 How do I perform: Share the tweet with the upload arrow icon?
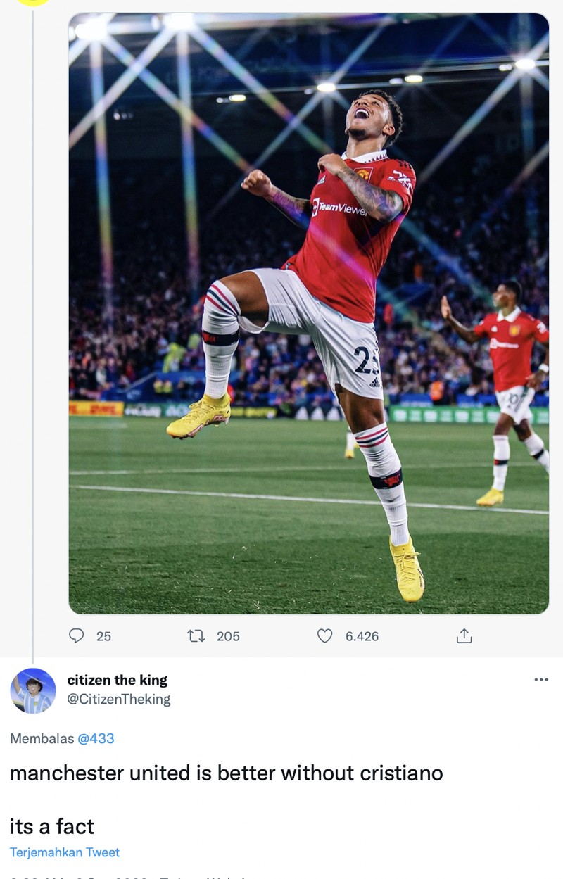464,637
